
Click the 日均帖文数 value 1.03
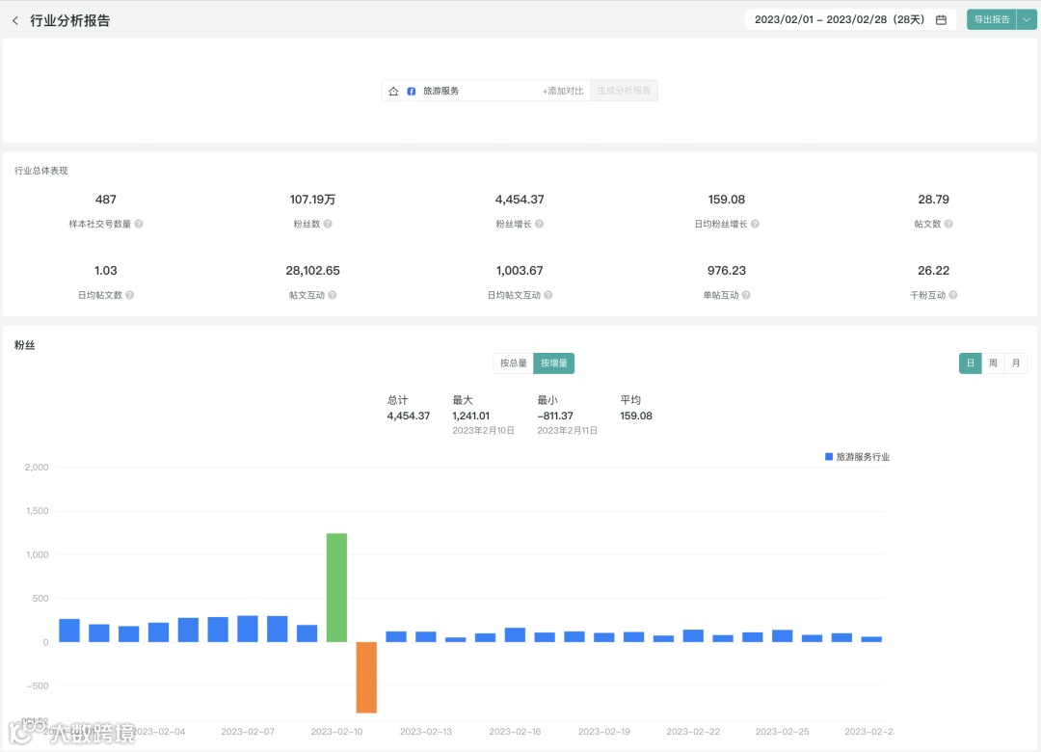coord(106,270)
